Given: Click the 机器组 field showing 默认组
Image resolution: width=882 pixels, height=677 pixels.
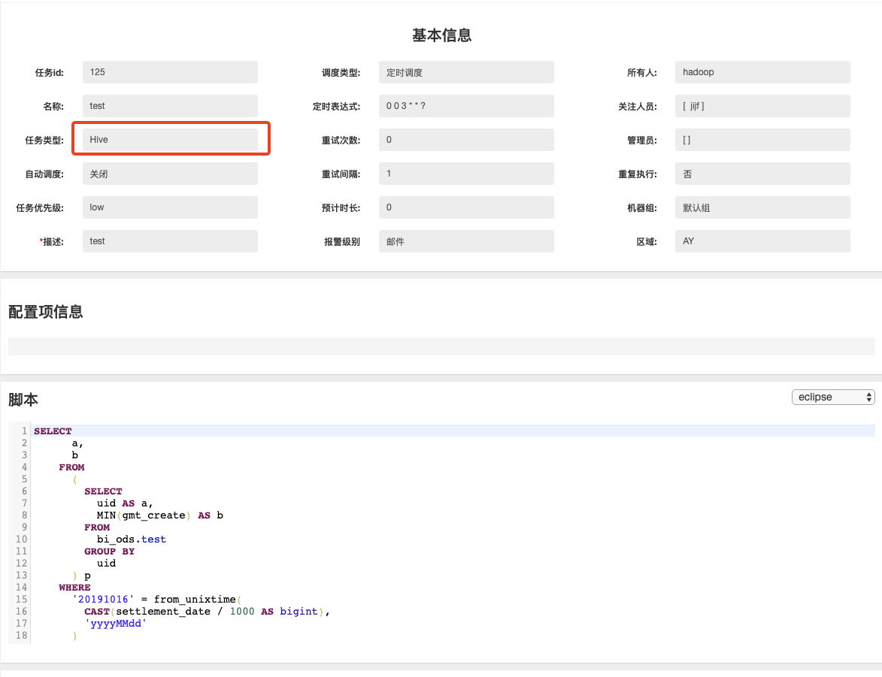Looking at the screenshot, I should [x=762, y=207].
